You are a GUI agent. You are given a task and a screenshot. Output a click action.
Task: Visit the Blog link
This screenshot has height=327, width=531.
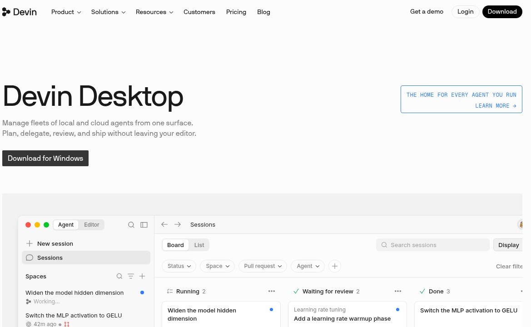click(263, 12)
